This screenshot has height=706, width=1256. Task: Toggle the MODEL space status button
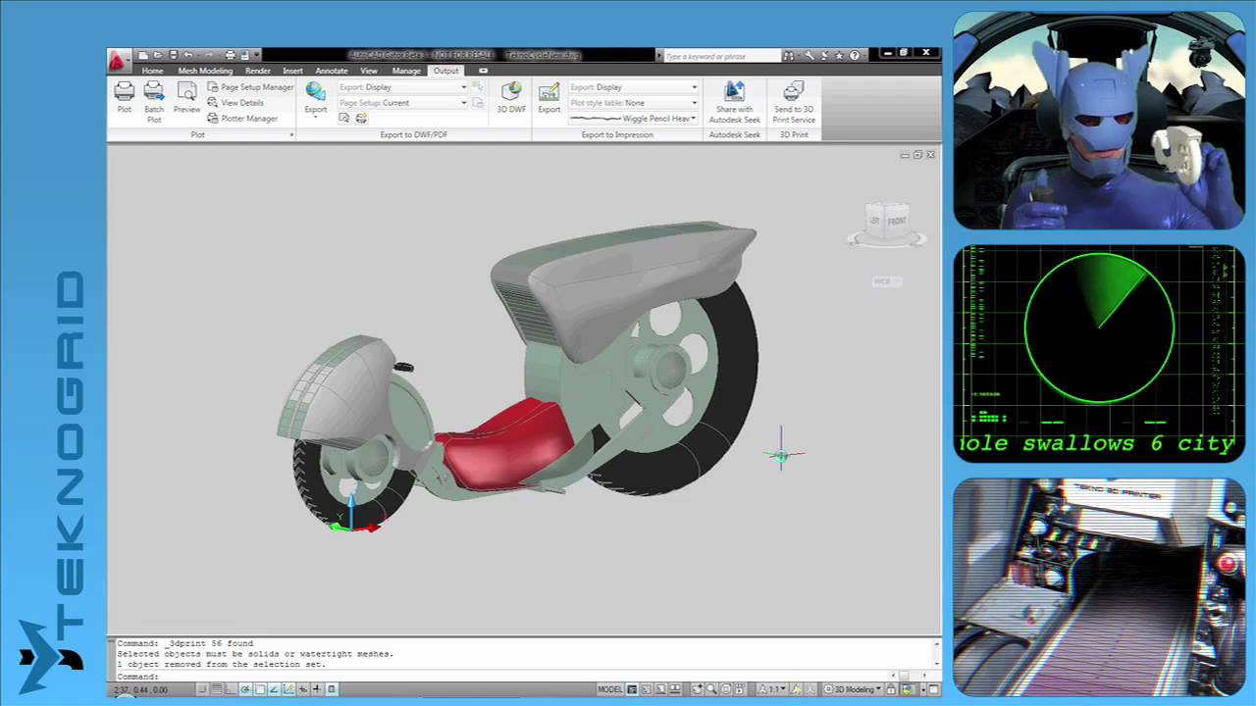tap(609, 689)
